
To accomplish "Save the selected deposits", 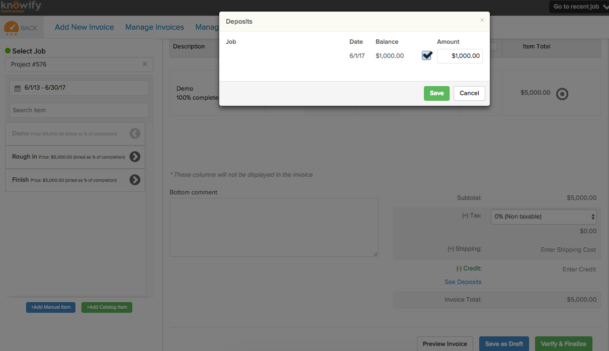I will tap(437, 93).
